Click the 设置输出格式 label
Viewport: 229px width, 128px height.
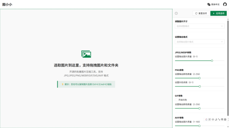(x=181, y=37)
